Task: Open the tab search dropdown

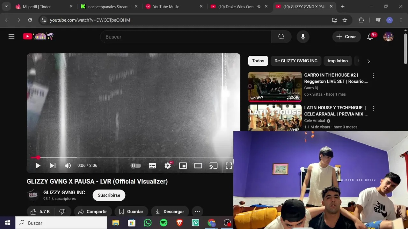Action: [6, 6]
